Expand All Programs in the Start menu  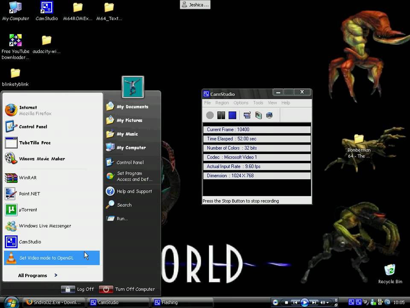click(x=38, y=275)
